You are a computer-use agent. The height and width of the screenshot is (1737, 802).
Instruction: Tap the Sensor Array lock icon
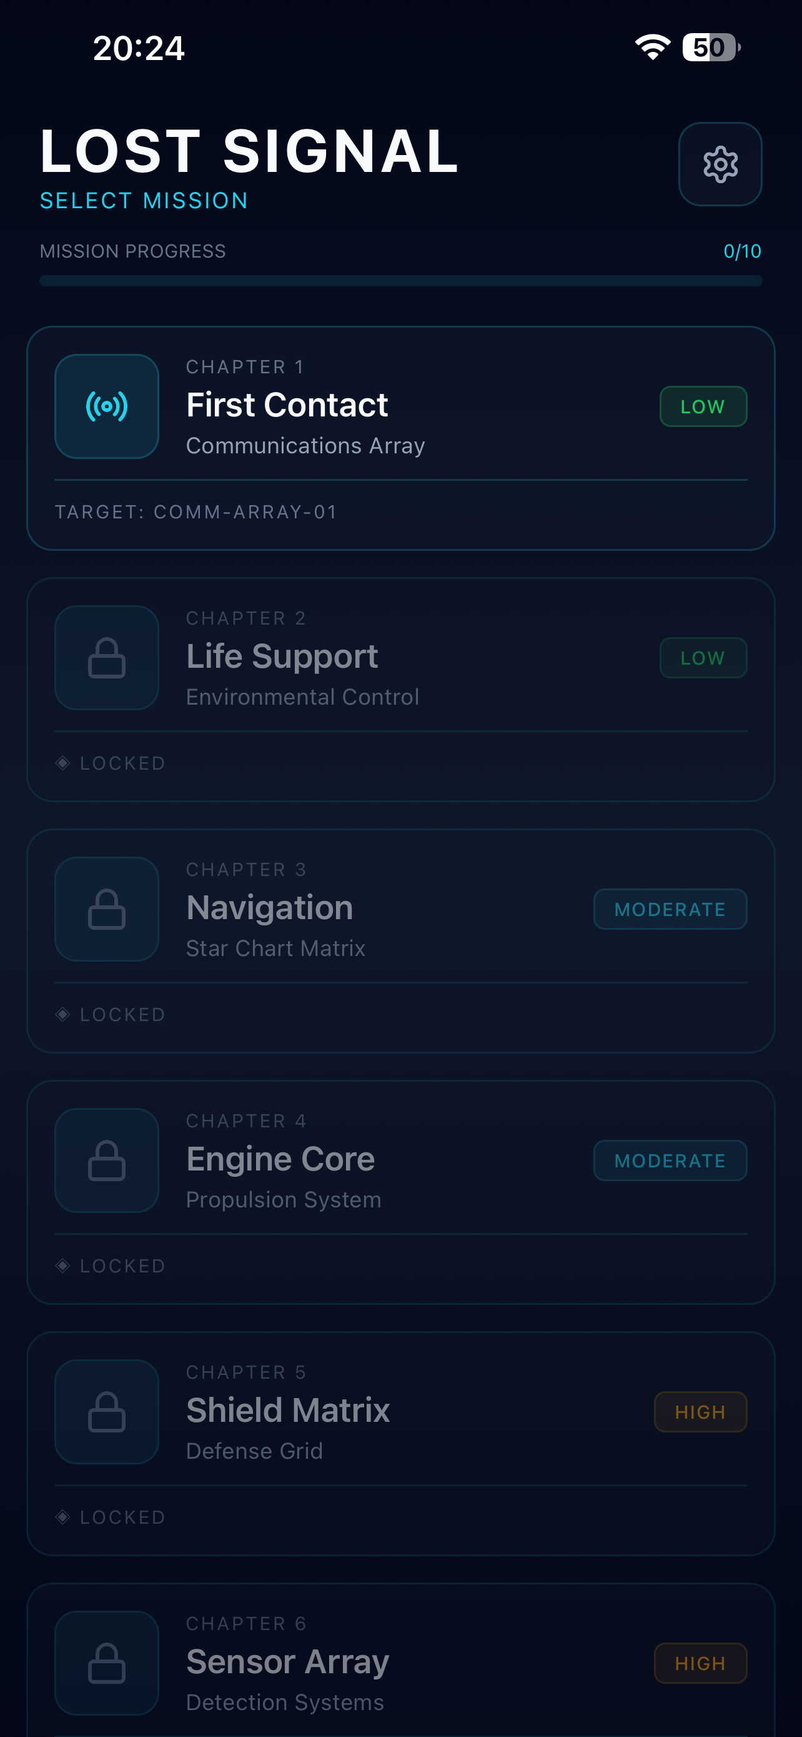pyautogui.click(x=106, y=1663)
